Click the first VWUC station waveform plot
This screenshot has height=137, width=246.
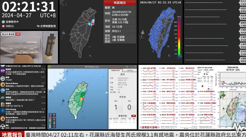tap(148, 73)
